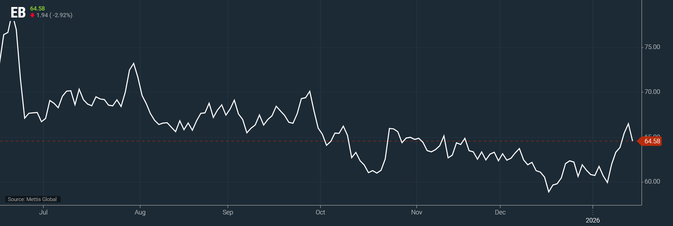Screen dimensions: 673x226
Task: Select the Aug label on the time axis
Action: tap(140, 212)
